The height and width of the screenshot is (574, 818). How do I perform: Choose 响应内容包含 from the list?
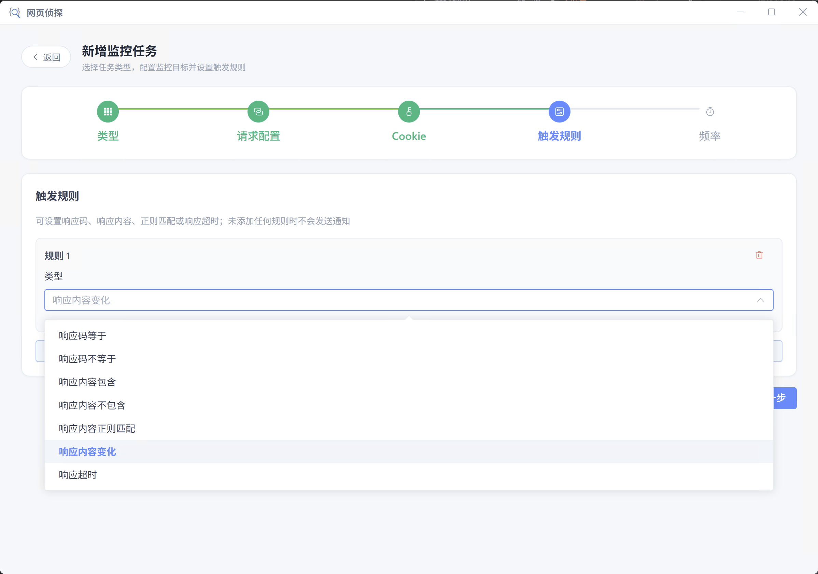point(409,382)
